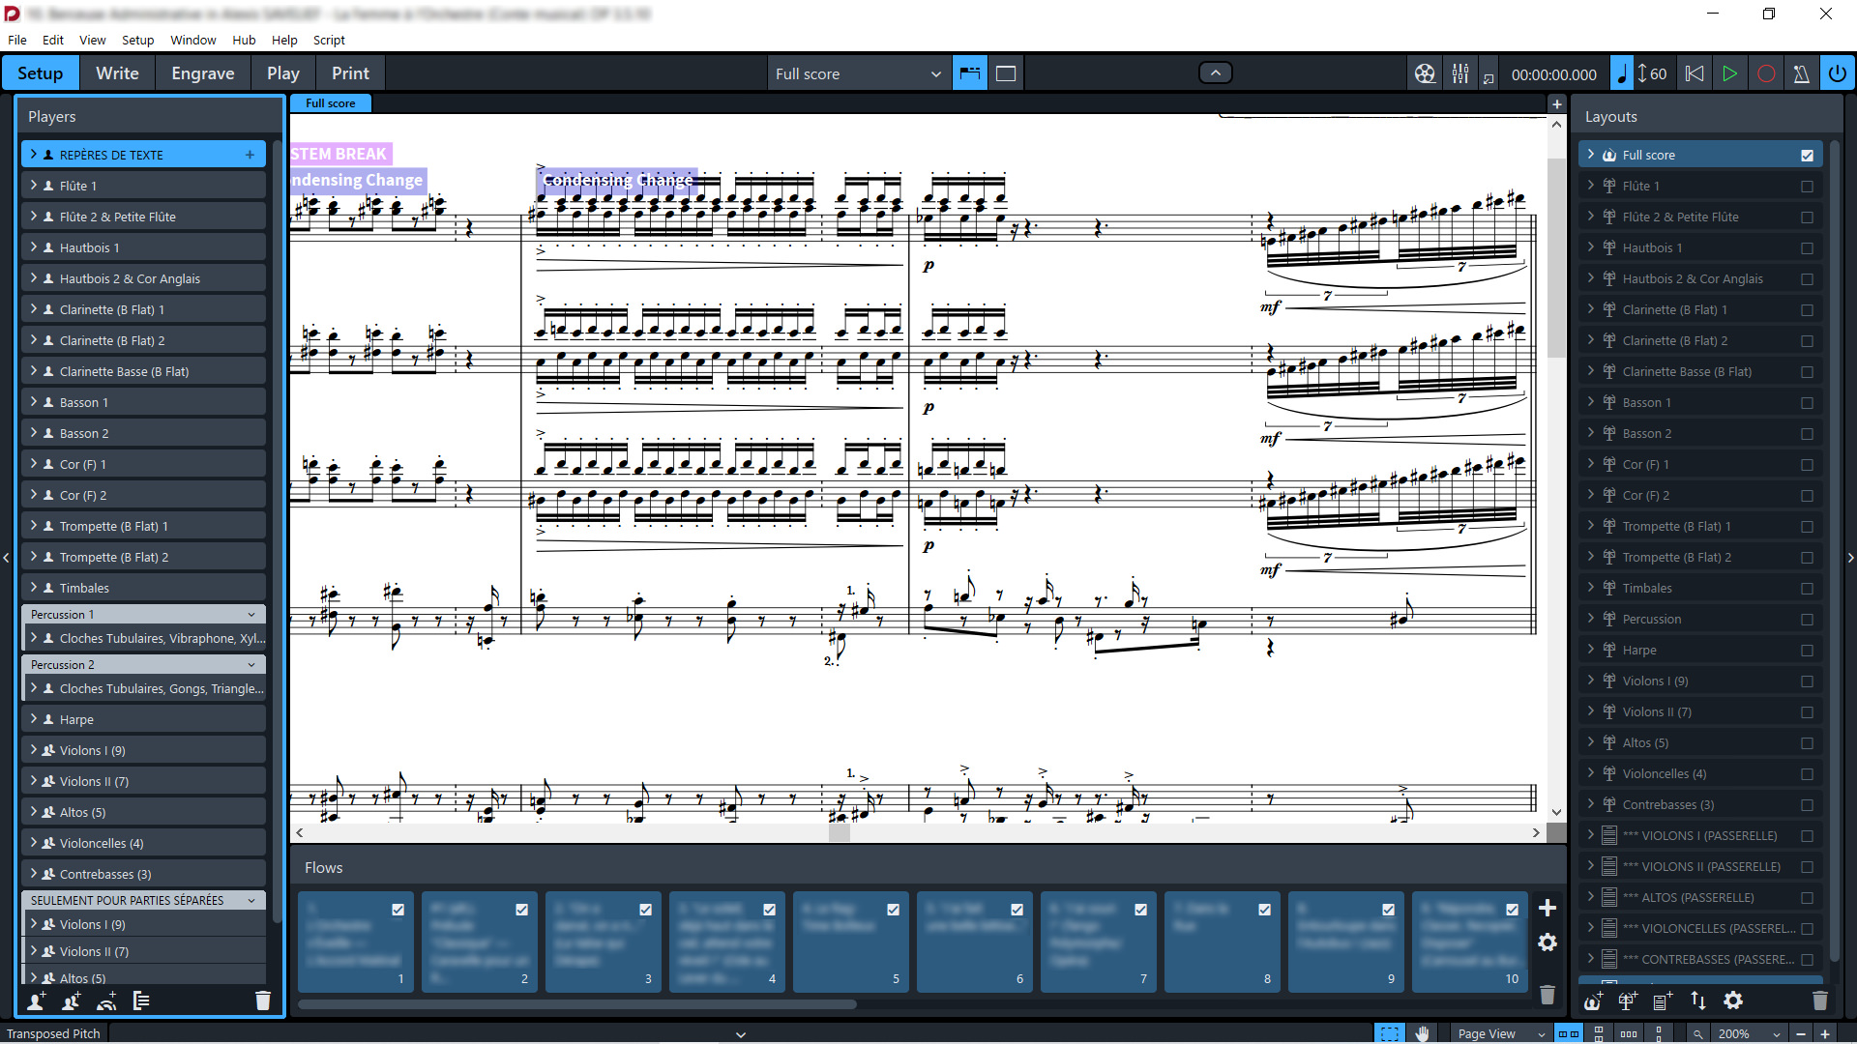Check the Harpe layout checkbox
The width and height of the screenshot is (1857, 1044).
1807,651
